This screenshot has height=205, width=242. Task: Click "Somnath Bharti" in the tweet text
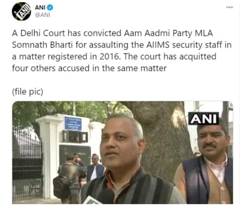(x=42, y=45)
